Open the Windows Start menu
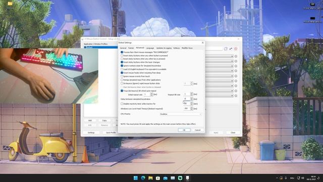This screenshot has height=182, width=323. coord(136,178)
